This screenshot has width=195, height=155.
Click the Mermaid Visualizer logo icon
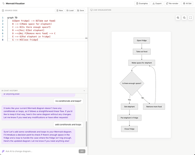(3, 3)
